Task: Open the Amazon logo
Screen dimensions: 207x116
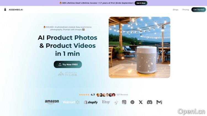Action: [x=52, y=102]
